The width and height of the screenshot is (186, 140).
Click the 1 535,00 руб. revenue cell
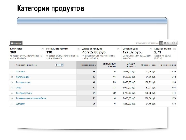tap(129, 72)
